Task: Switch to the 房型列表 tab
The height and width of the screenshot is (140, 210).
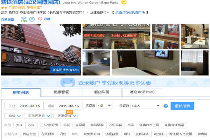Action: pos(21,92)
